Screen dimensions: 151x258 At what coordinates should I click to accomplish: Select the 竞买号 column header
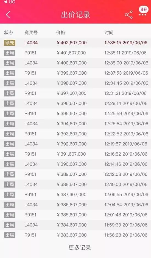pyautogui.click(x=31, y=32)
